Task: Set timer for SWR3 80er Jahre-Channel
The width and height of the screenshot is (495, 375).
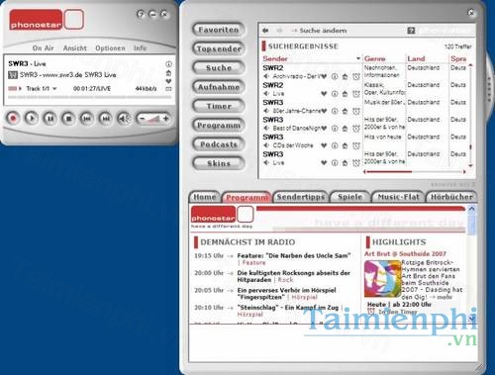Action: [x=355, y=111]
